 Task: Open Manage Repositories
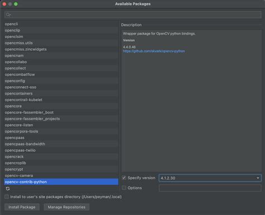[x=67, y=207]
